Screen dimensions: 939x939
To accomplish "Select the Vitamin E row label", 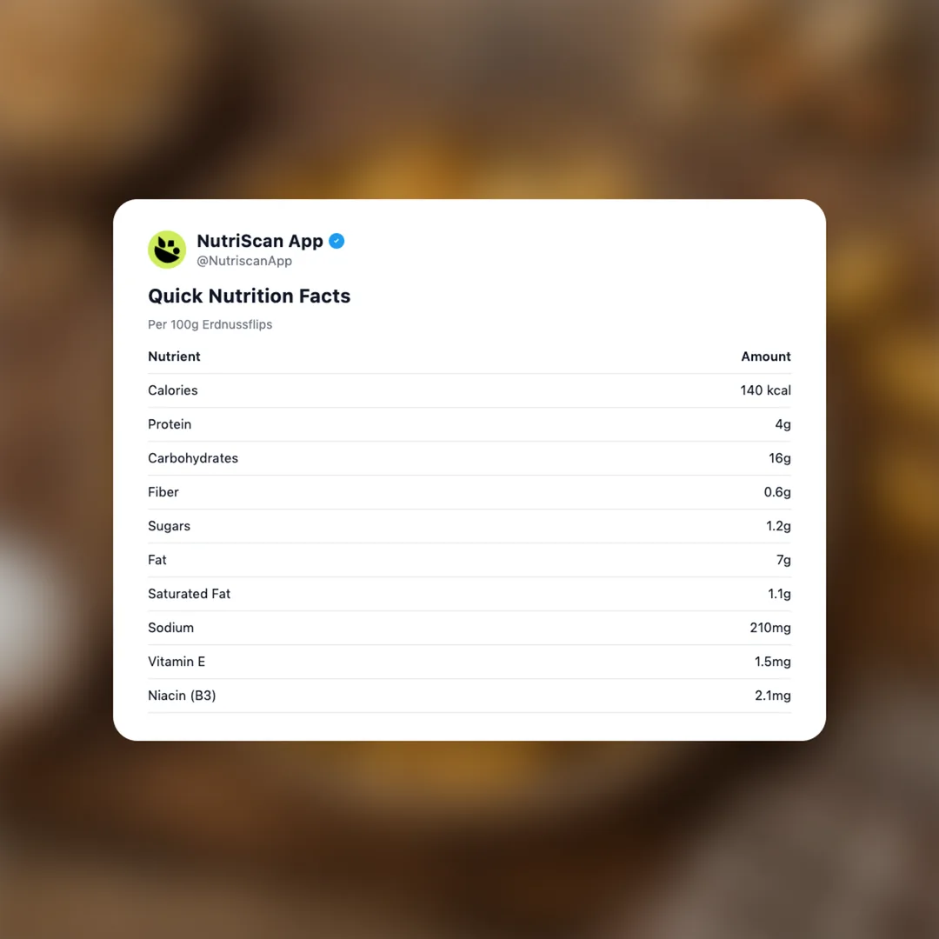I will coord(176,662).
